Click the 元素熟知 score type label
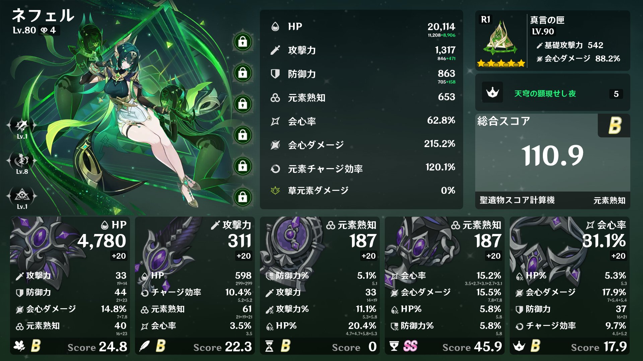This screenshot has height=361, width=643. pyautogui.click(x=609, y=201)
